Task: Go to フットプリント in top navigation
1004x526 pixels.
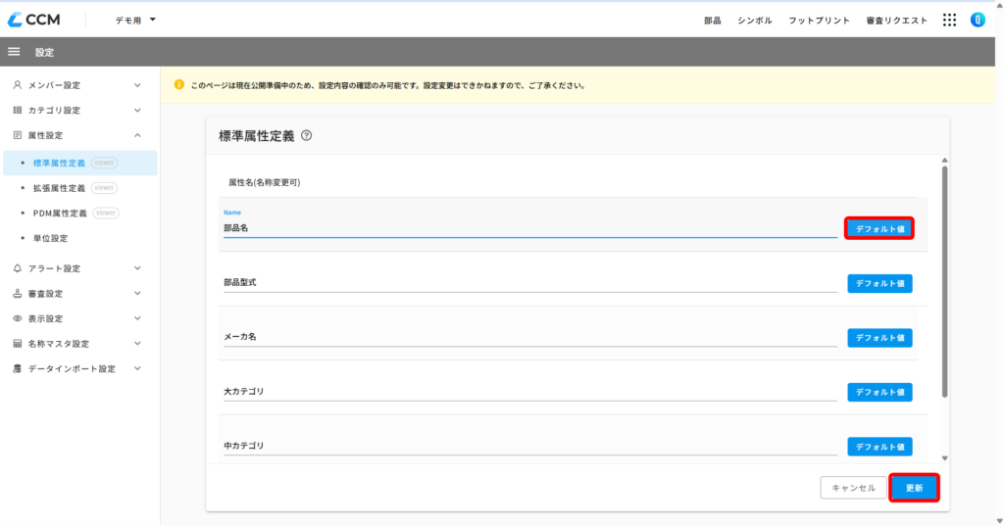Action: click(819, 21)
